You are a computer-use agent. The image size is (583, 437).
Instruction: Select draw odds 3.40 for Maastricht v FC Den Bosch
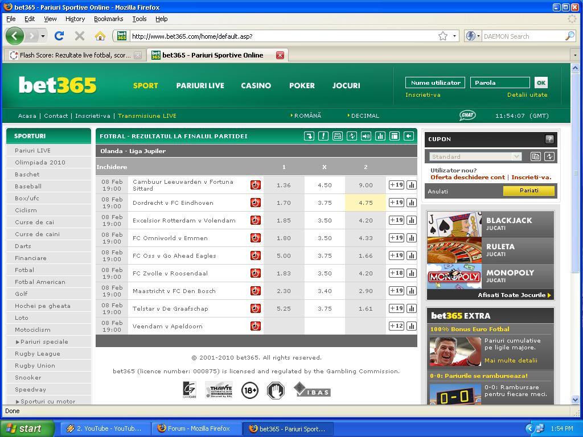click(325, 291)
